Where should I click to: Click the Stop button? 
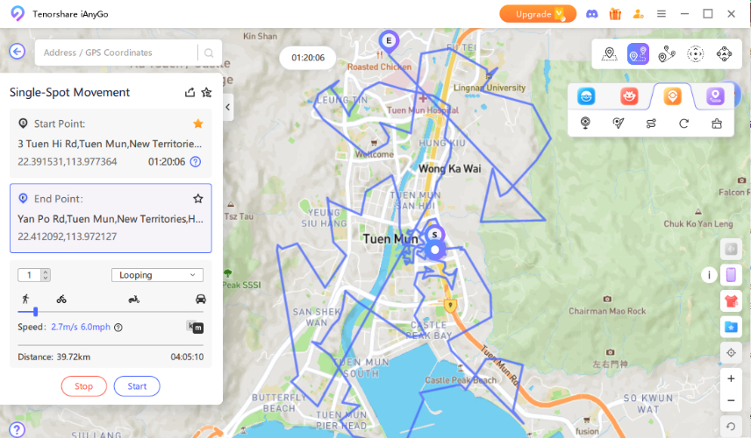(x=84, y=386)
